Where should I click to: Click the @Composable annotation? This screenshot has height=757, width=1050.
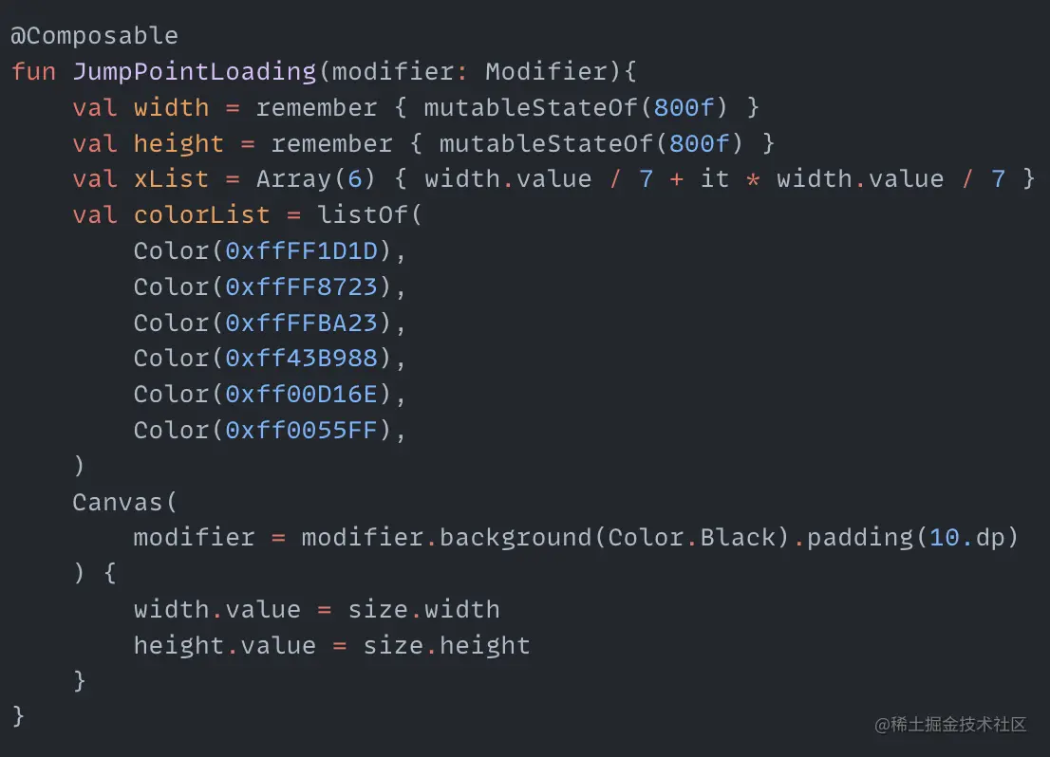[94, 35]
